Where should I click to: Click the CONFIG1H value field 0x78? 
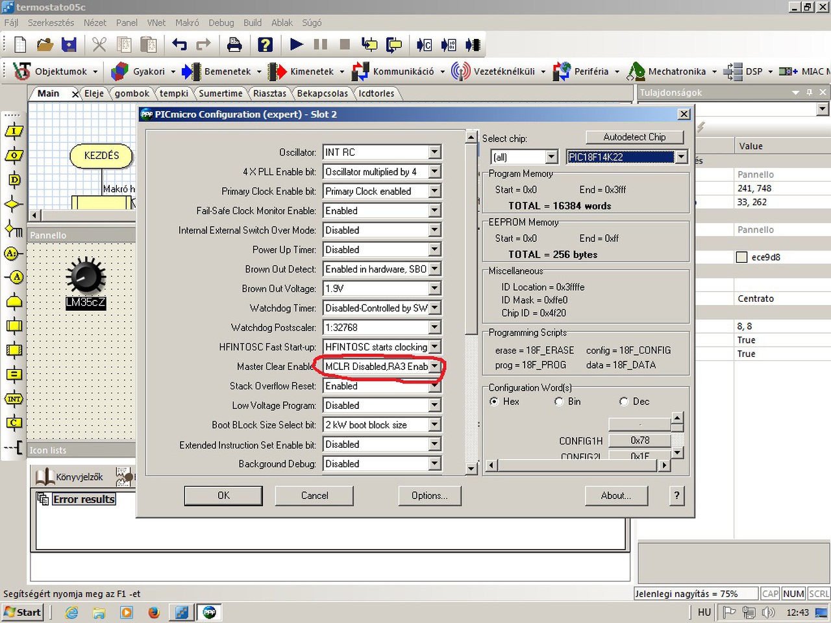(x=639, y=441)
